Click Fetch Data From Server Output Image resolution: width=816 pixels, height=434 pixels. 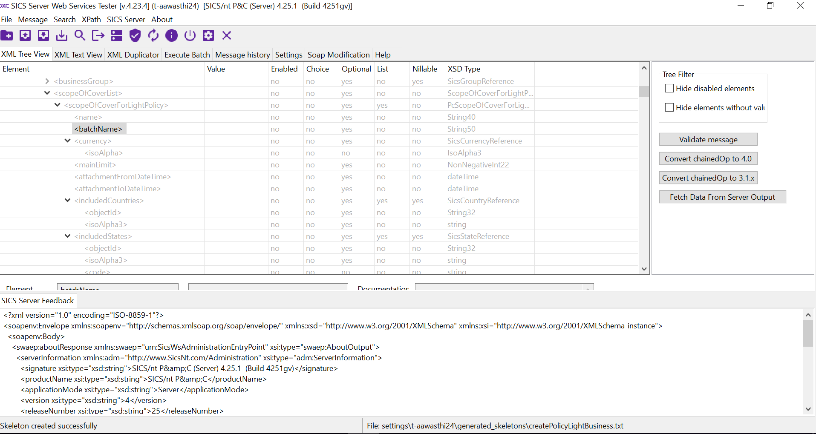click(722, 197)
